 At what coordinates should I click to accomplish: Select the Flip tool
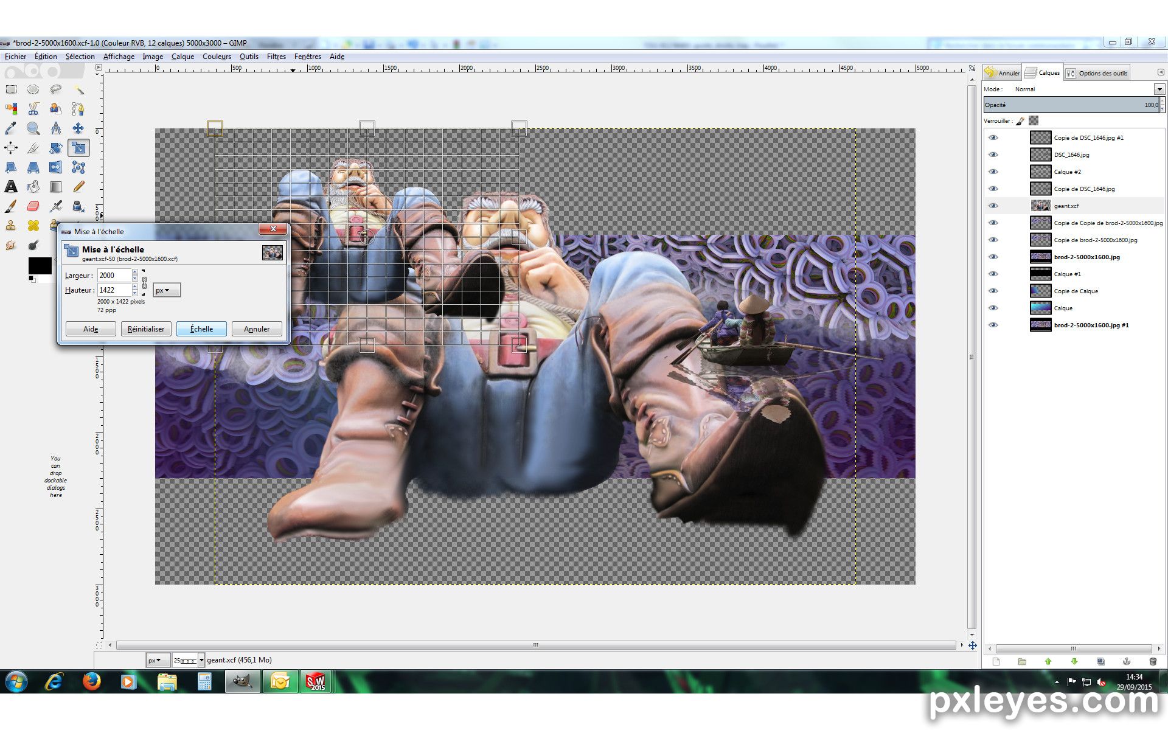point(56,167)
